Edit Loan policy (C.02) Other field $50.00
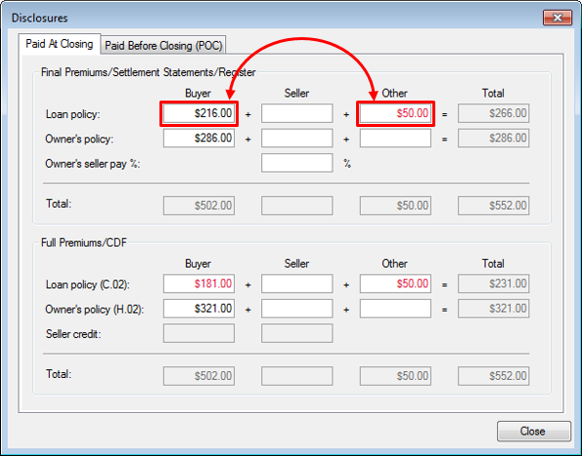The width and height of the screenshot is (582, 456). pos(395,284)
